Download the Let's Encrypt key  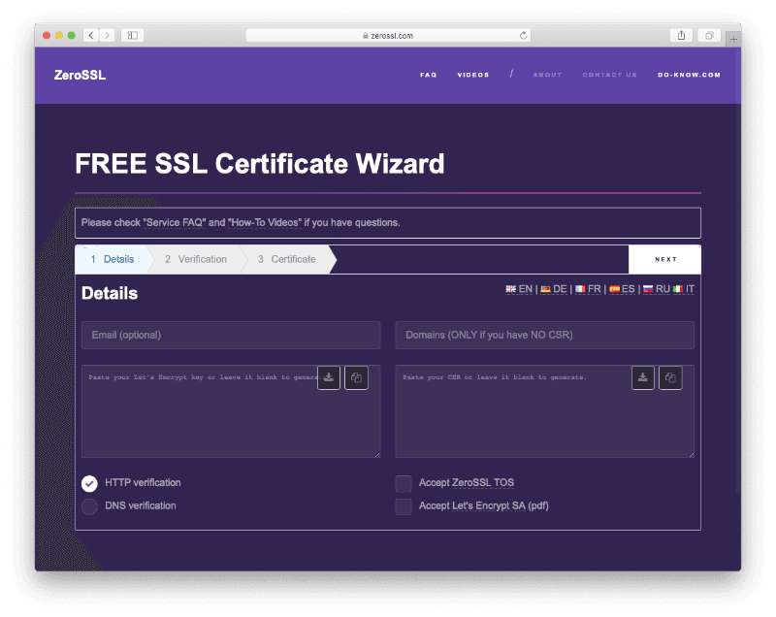click(329, 377)
